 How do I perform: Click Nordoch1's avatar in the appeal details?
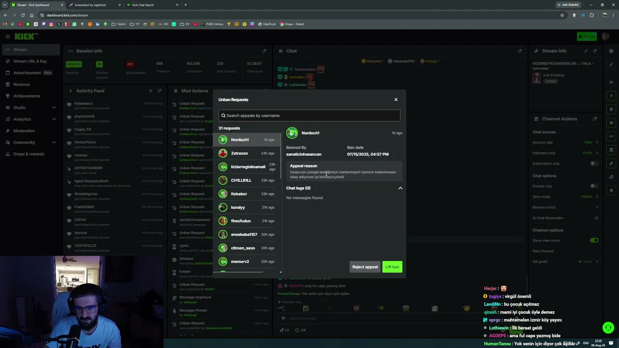(x=292, y=133)
